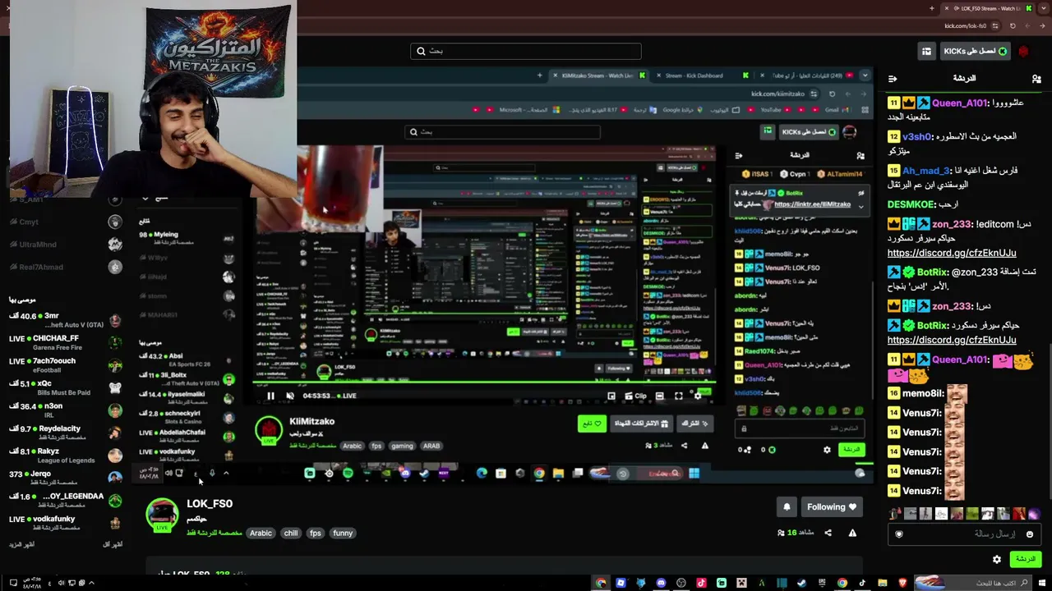Open the xQc channel in the sidebar
The image size is (1052, 591).
[64, 387]
